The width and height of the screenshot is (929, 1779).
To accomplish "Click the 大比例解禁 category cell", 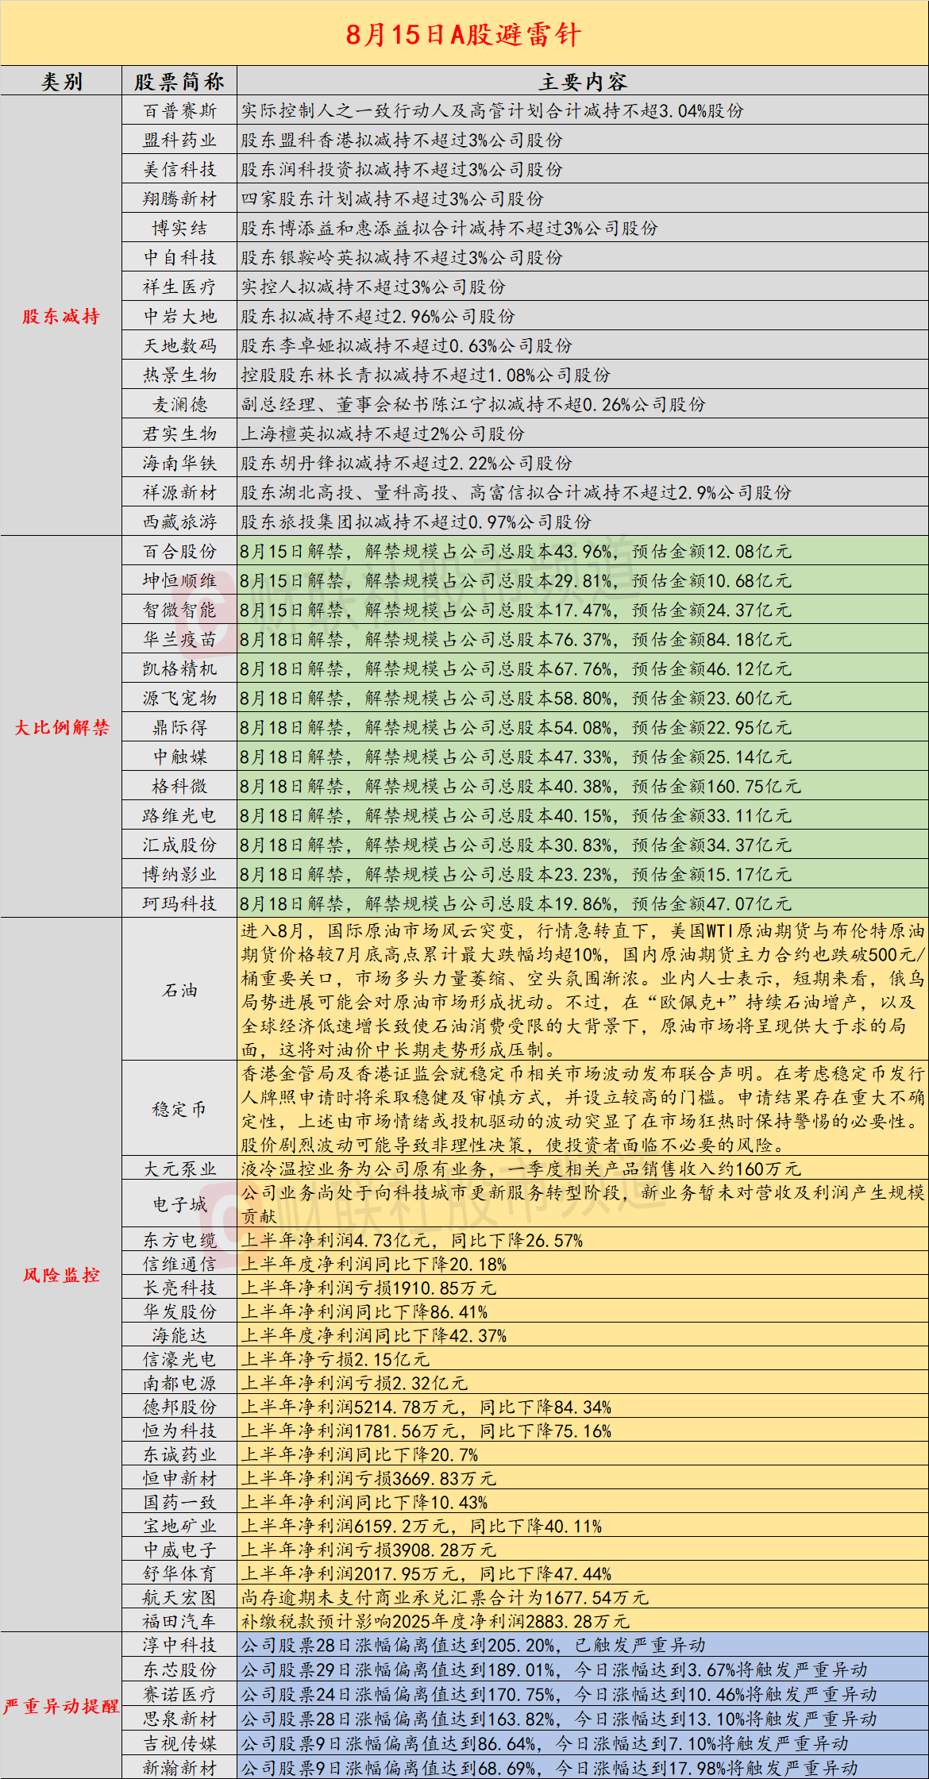I will (x=61, y=727).
